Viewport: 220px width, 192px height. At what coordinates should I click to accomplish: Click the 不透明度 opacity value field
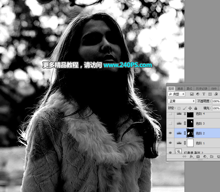[216, 101]
